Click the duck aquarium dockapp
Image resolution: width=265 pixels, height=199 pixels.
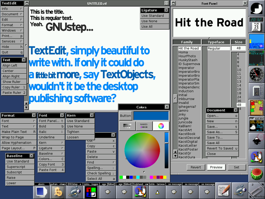pos(256,41)
